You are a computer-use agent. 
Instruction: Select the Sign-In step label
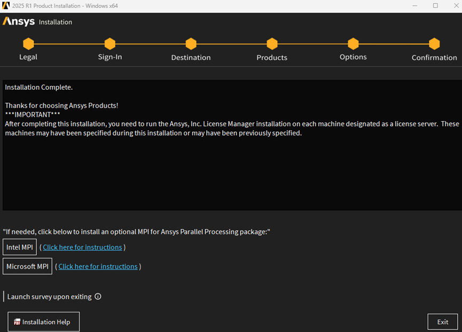point(110,57)
